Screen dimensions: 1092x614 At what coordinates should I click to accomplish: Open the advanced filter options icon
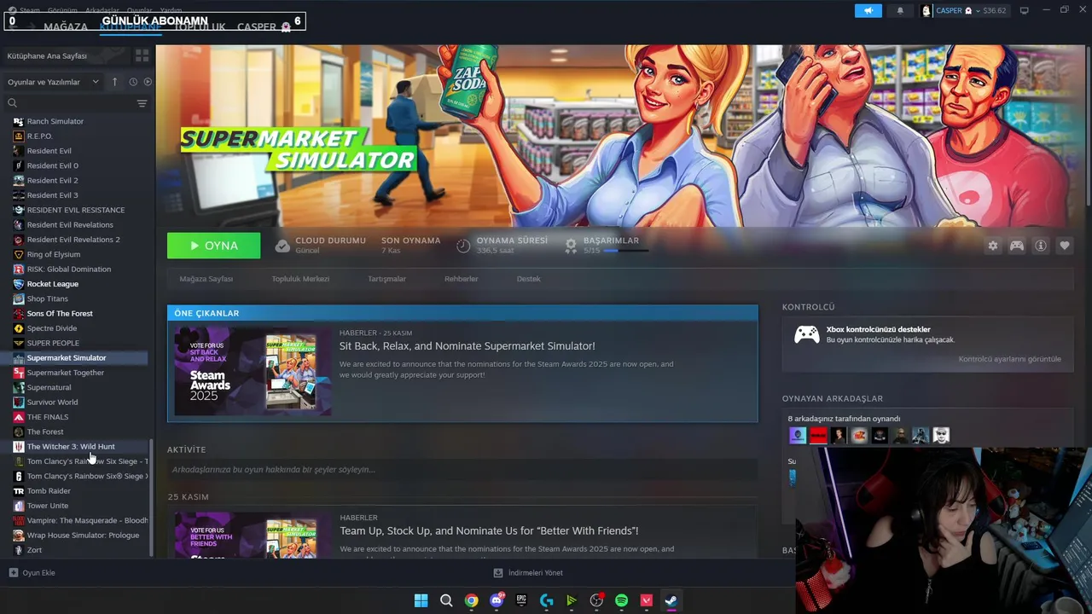[142, 103]
